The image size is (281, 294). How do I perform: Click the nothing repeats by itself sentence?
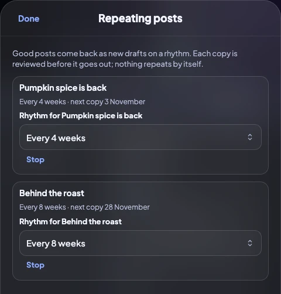click(159, 64)
